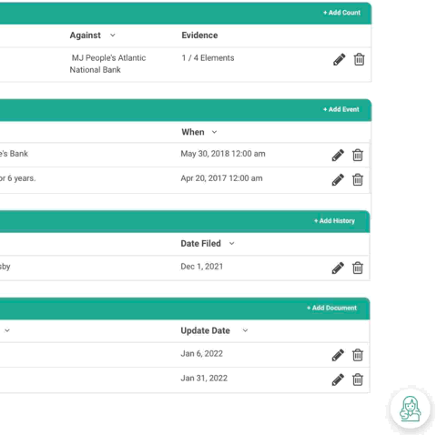The height and width of the screenshot is (435, 437).
Task: Edit the May 30, 2018 event
Action: pyautogui.click(x=338, y=155)
